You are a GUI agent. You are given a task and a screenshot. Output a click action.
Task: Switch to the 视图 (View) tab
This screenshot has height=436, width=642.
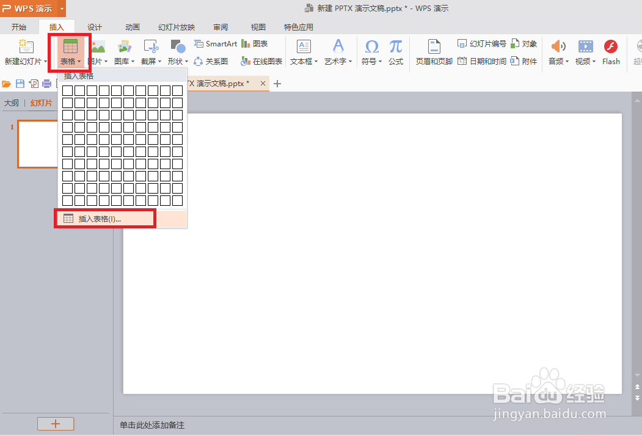point(258,27)
